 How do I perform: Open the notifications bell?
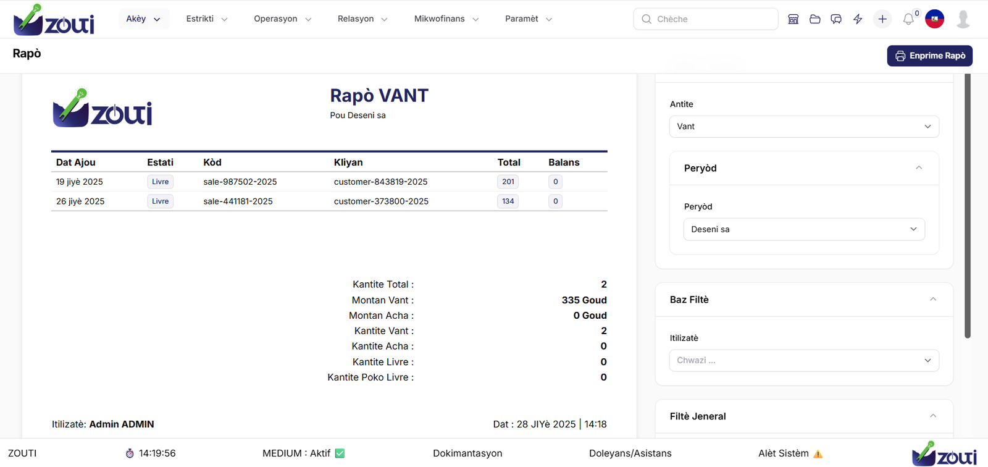coord(908,19)
